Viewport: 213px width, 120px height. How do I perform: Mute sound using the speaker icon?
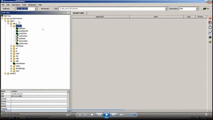121,115
